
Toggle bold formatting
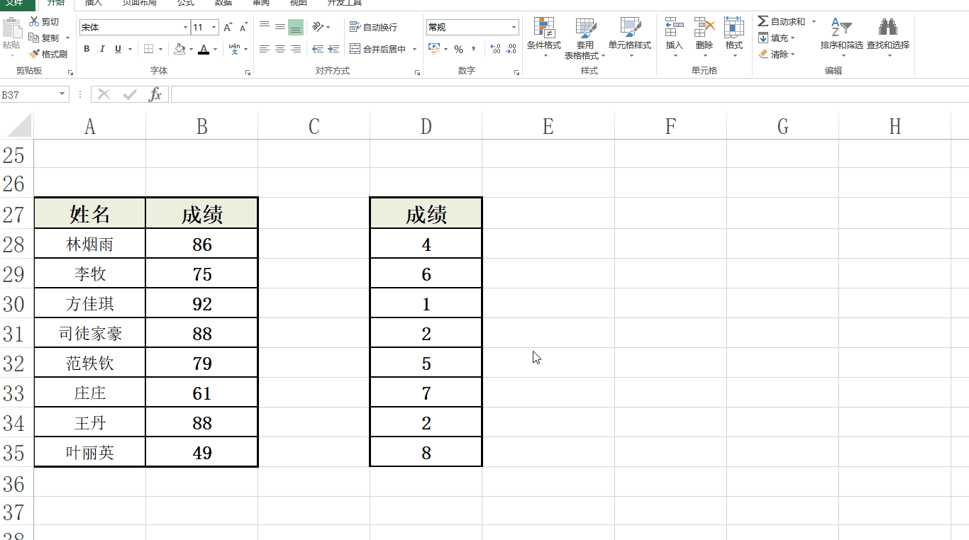[87, 49]
